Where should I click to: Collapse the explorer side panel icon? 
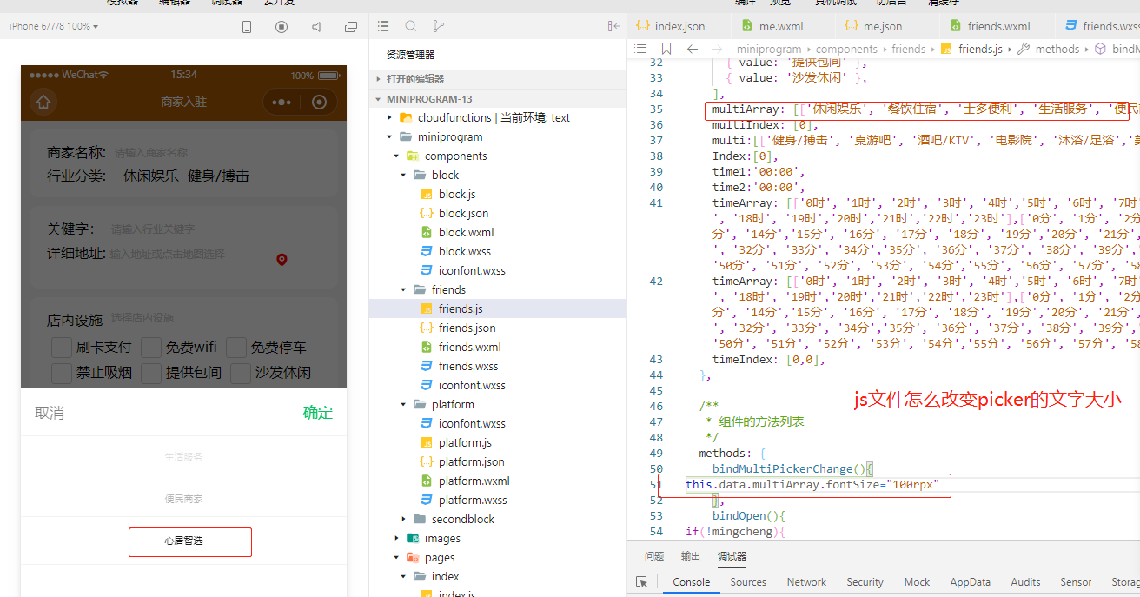click(614, 27)
